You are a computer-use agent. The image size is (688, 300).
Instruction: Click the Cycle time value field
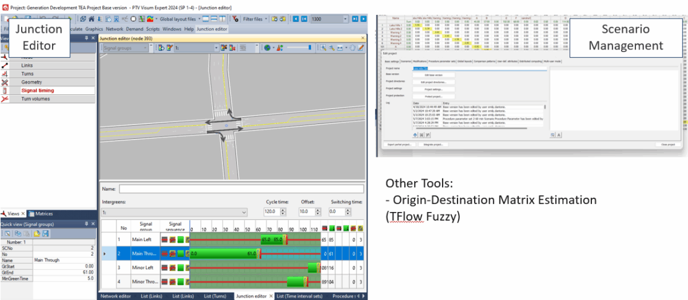pos(273,212)
